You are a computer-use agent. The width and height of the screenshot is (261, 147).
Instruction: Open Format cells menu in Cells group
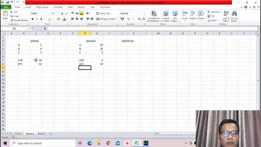(201, 16)
